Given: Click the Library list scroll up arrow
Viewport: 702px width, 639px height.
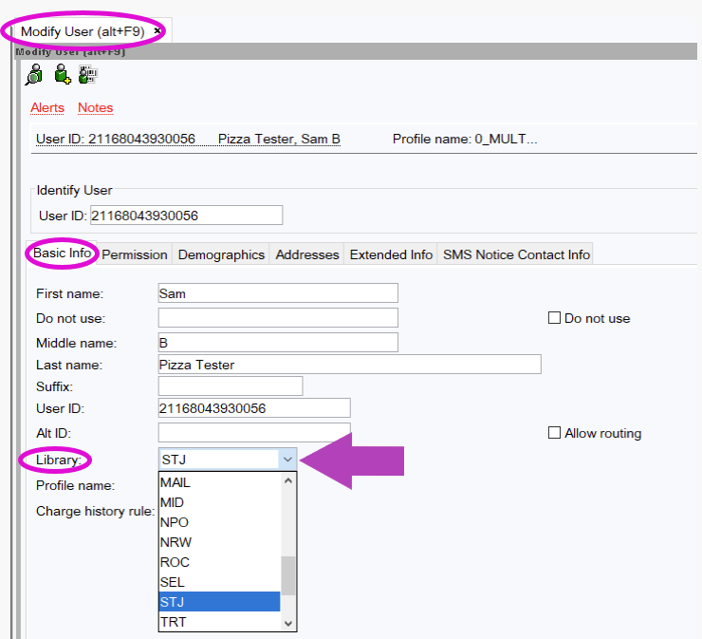Looking at the screenshot, I should [x=288, y=480].
